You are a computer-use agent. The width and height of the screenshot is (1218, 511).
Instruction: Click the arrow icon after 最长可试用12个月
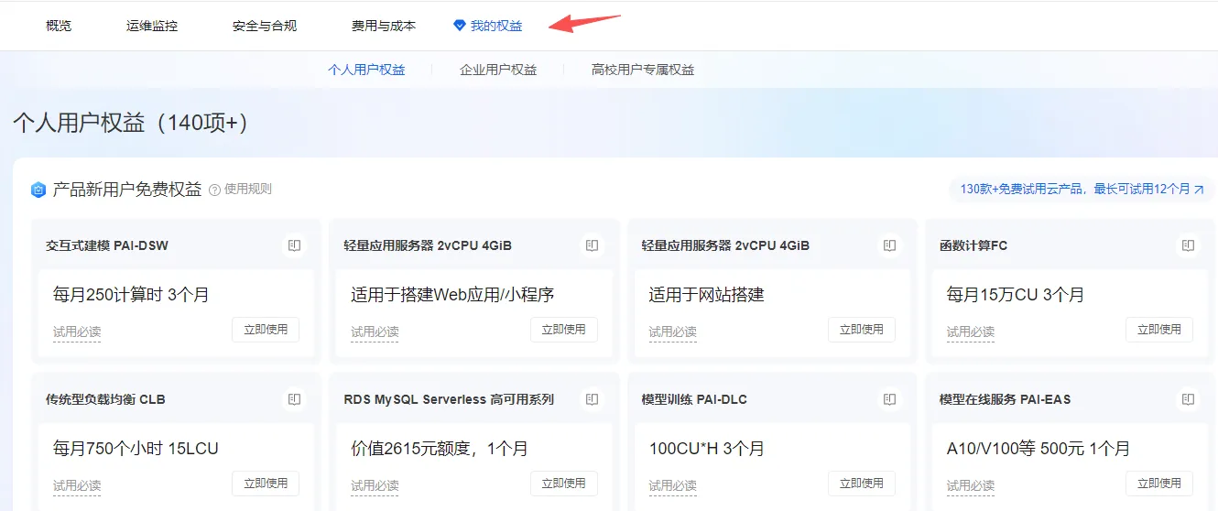tap(1200, 190)
